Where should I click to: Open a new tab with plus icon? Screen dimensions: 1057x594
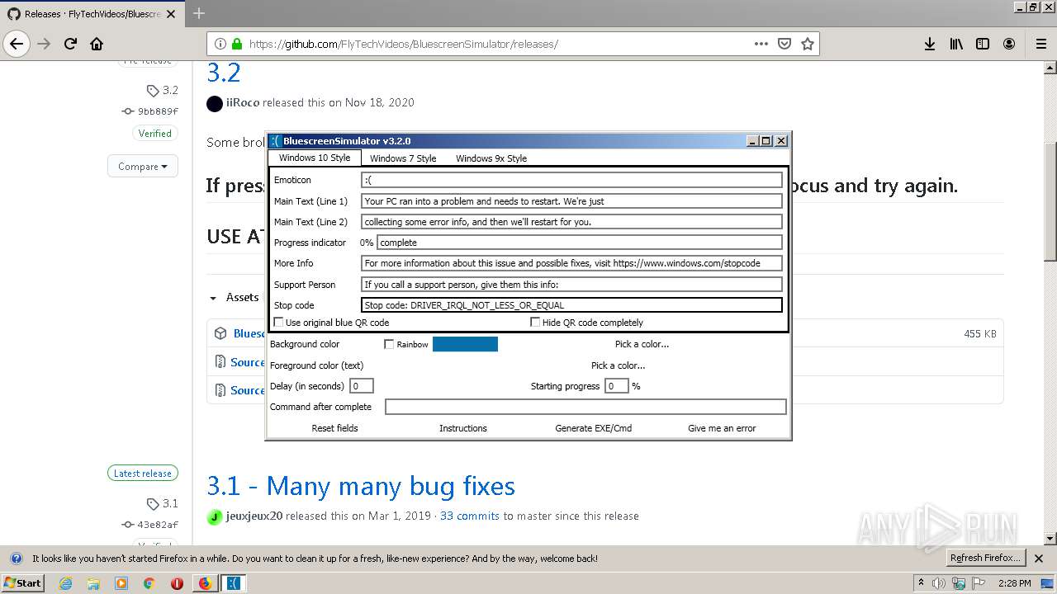[198, 13]
